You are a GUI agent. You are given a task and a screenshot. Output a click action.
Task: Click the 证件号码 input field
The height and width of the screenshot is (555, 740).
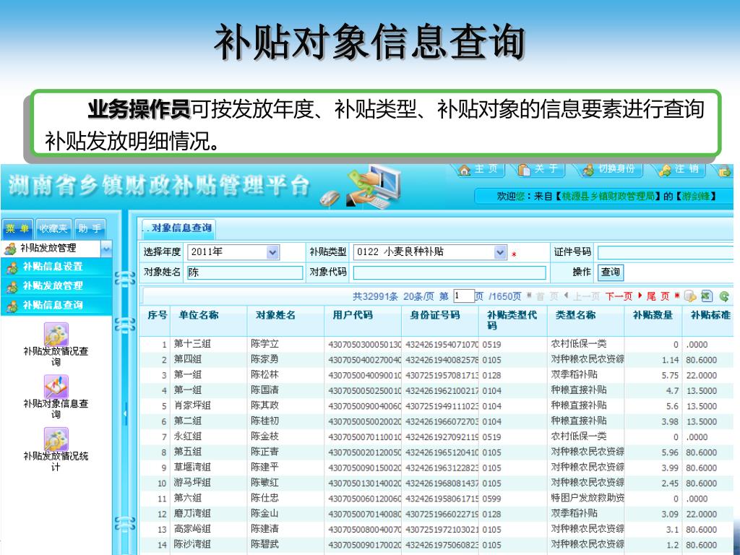pyautogui.click(x=666, y=252)
